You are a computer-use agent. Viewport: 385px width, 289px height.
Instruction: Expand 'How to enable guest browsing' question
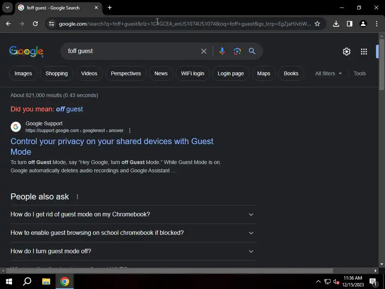click(133, 233)
